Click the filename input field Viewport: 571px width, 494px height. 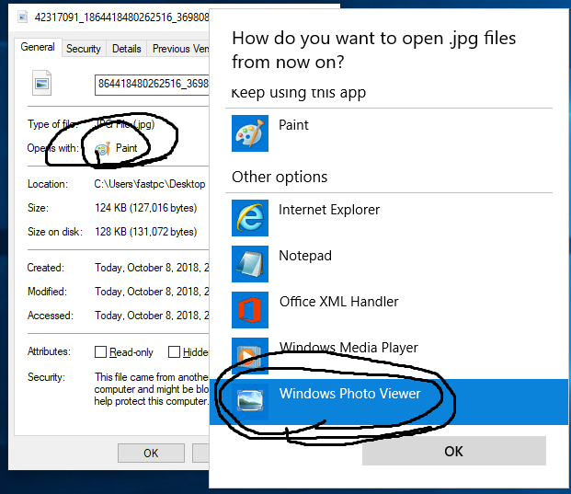153,85
